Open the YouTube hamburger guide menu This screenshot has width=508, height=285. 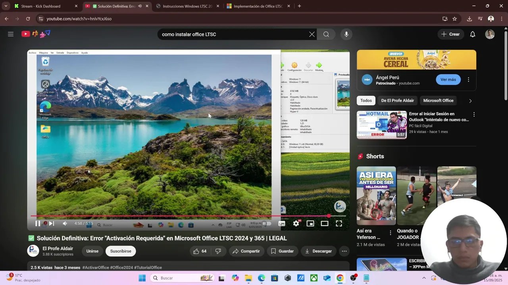tap(11, 34)
